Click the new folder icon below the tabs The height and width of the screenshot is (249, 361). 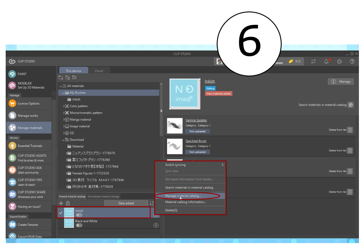[x=61, y=78]
